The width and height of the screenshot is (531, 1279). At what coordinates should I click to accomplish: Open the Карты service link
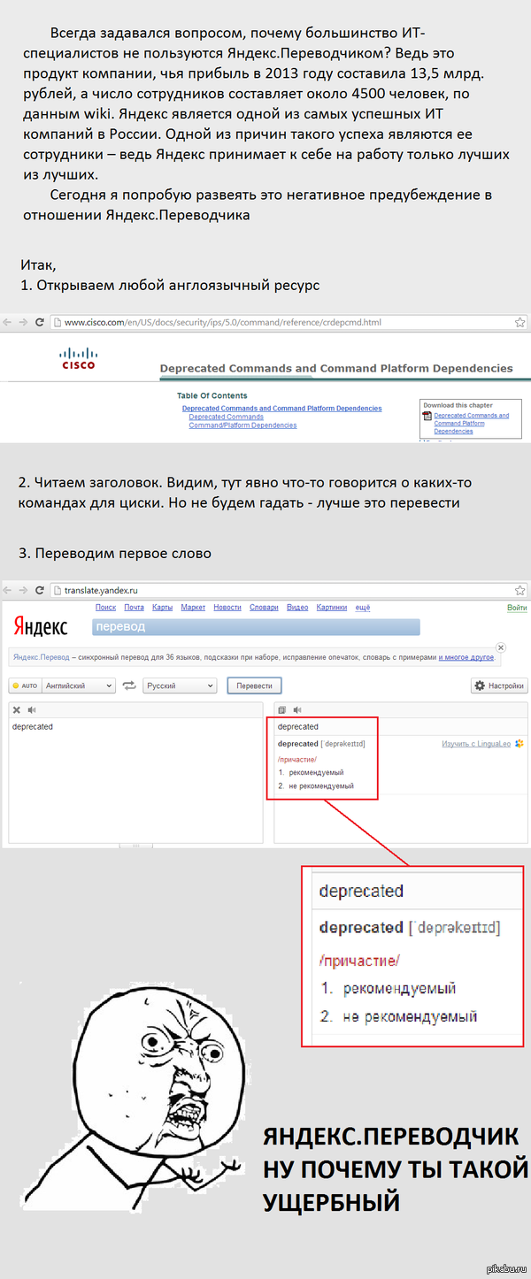[x=162, y=608]
